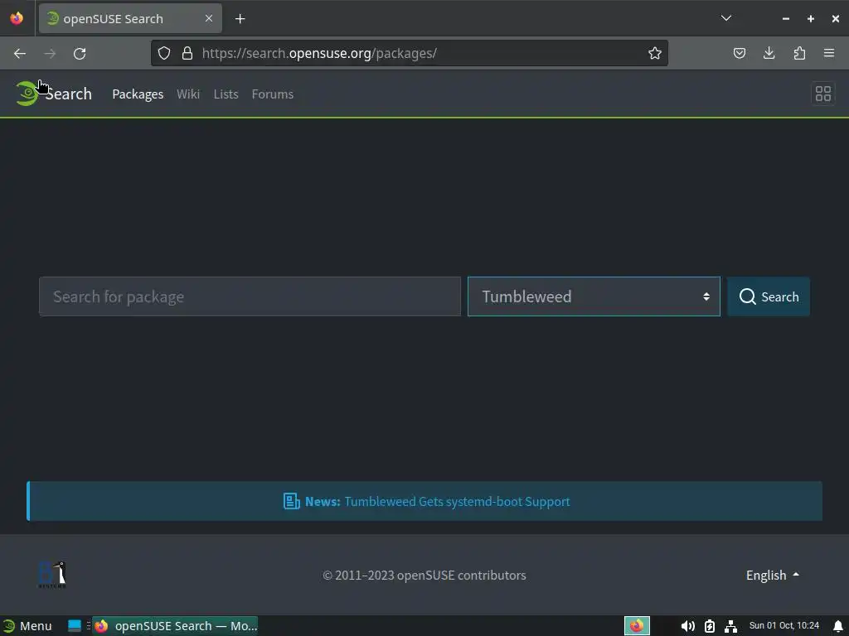Show desktop via blue panel icon

click(x=74, y=626)
